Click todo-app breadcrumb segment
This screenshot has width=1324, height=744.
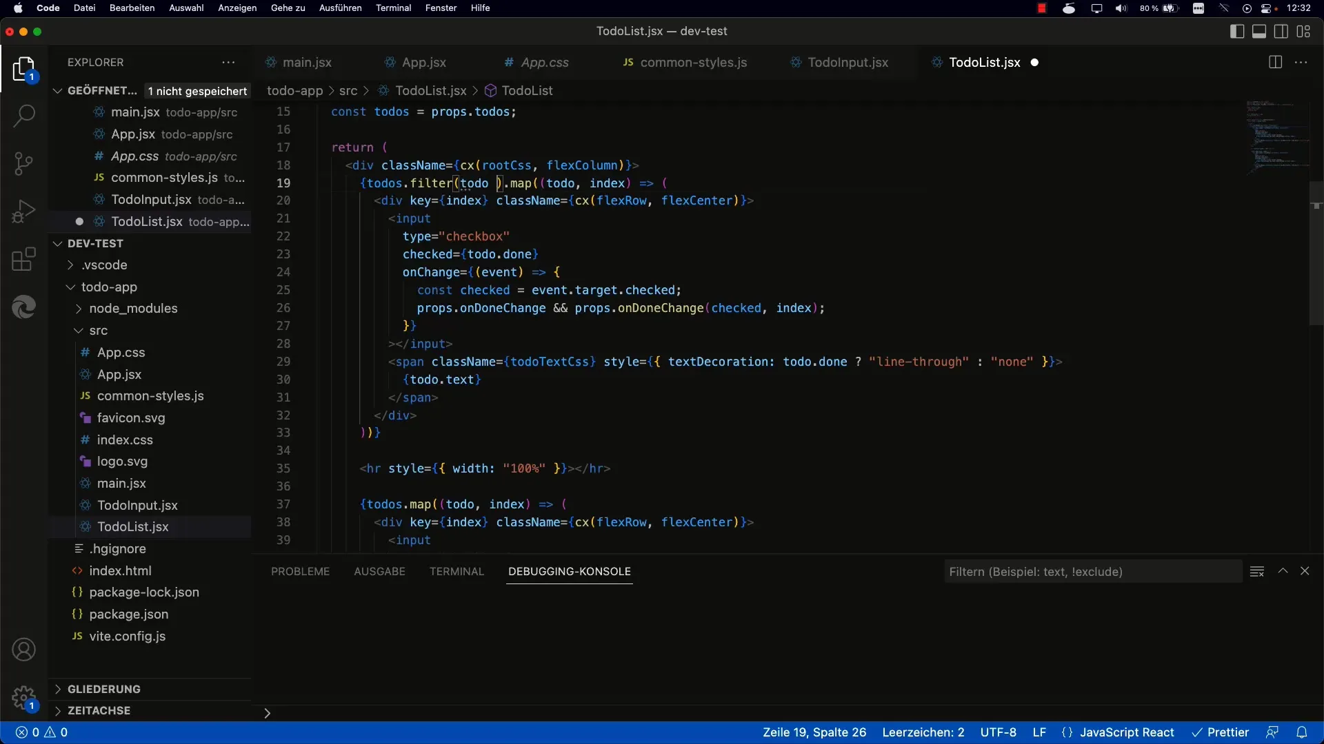294,90
